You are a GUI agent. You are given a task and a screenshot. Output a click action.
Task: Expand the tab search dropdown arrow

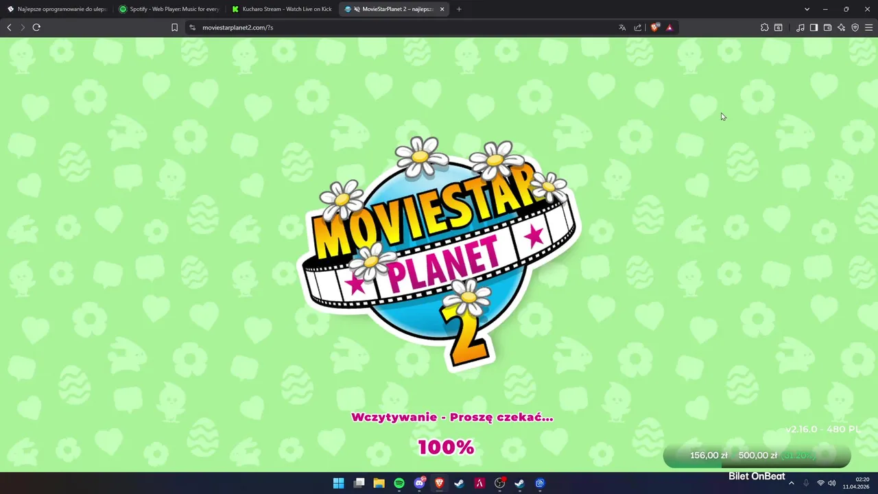pyautogui.click(x=807, y=9)
